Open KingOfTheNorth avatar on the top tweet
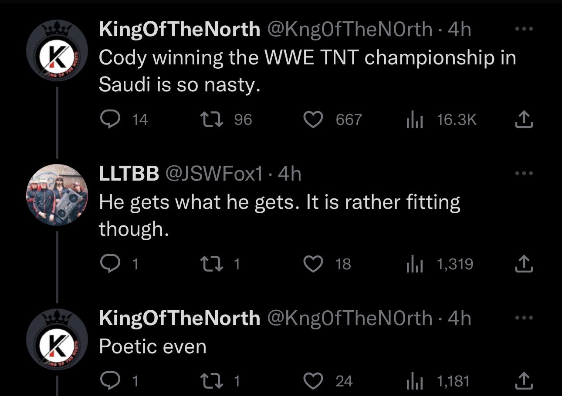This screenshot has height=396, width=562. tap(57, 50)
